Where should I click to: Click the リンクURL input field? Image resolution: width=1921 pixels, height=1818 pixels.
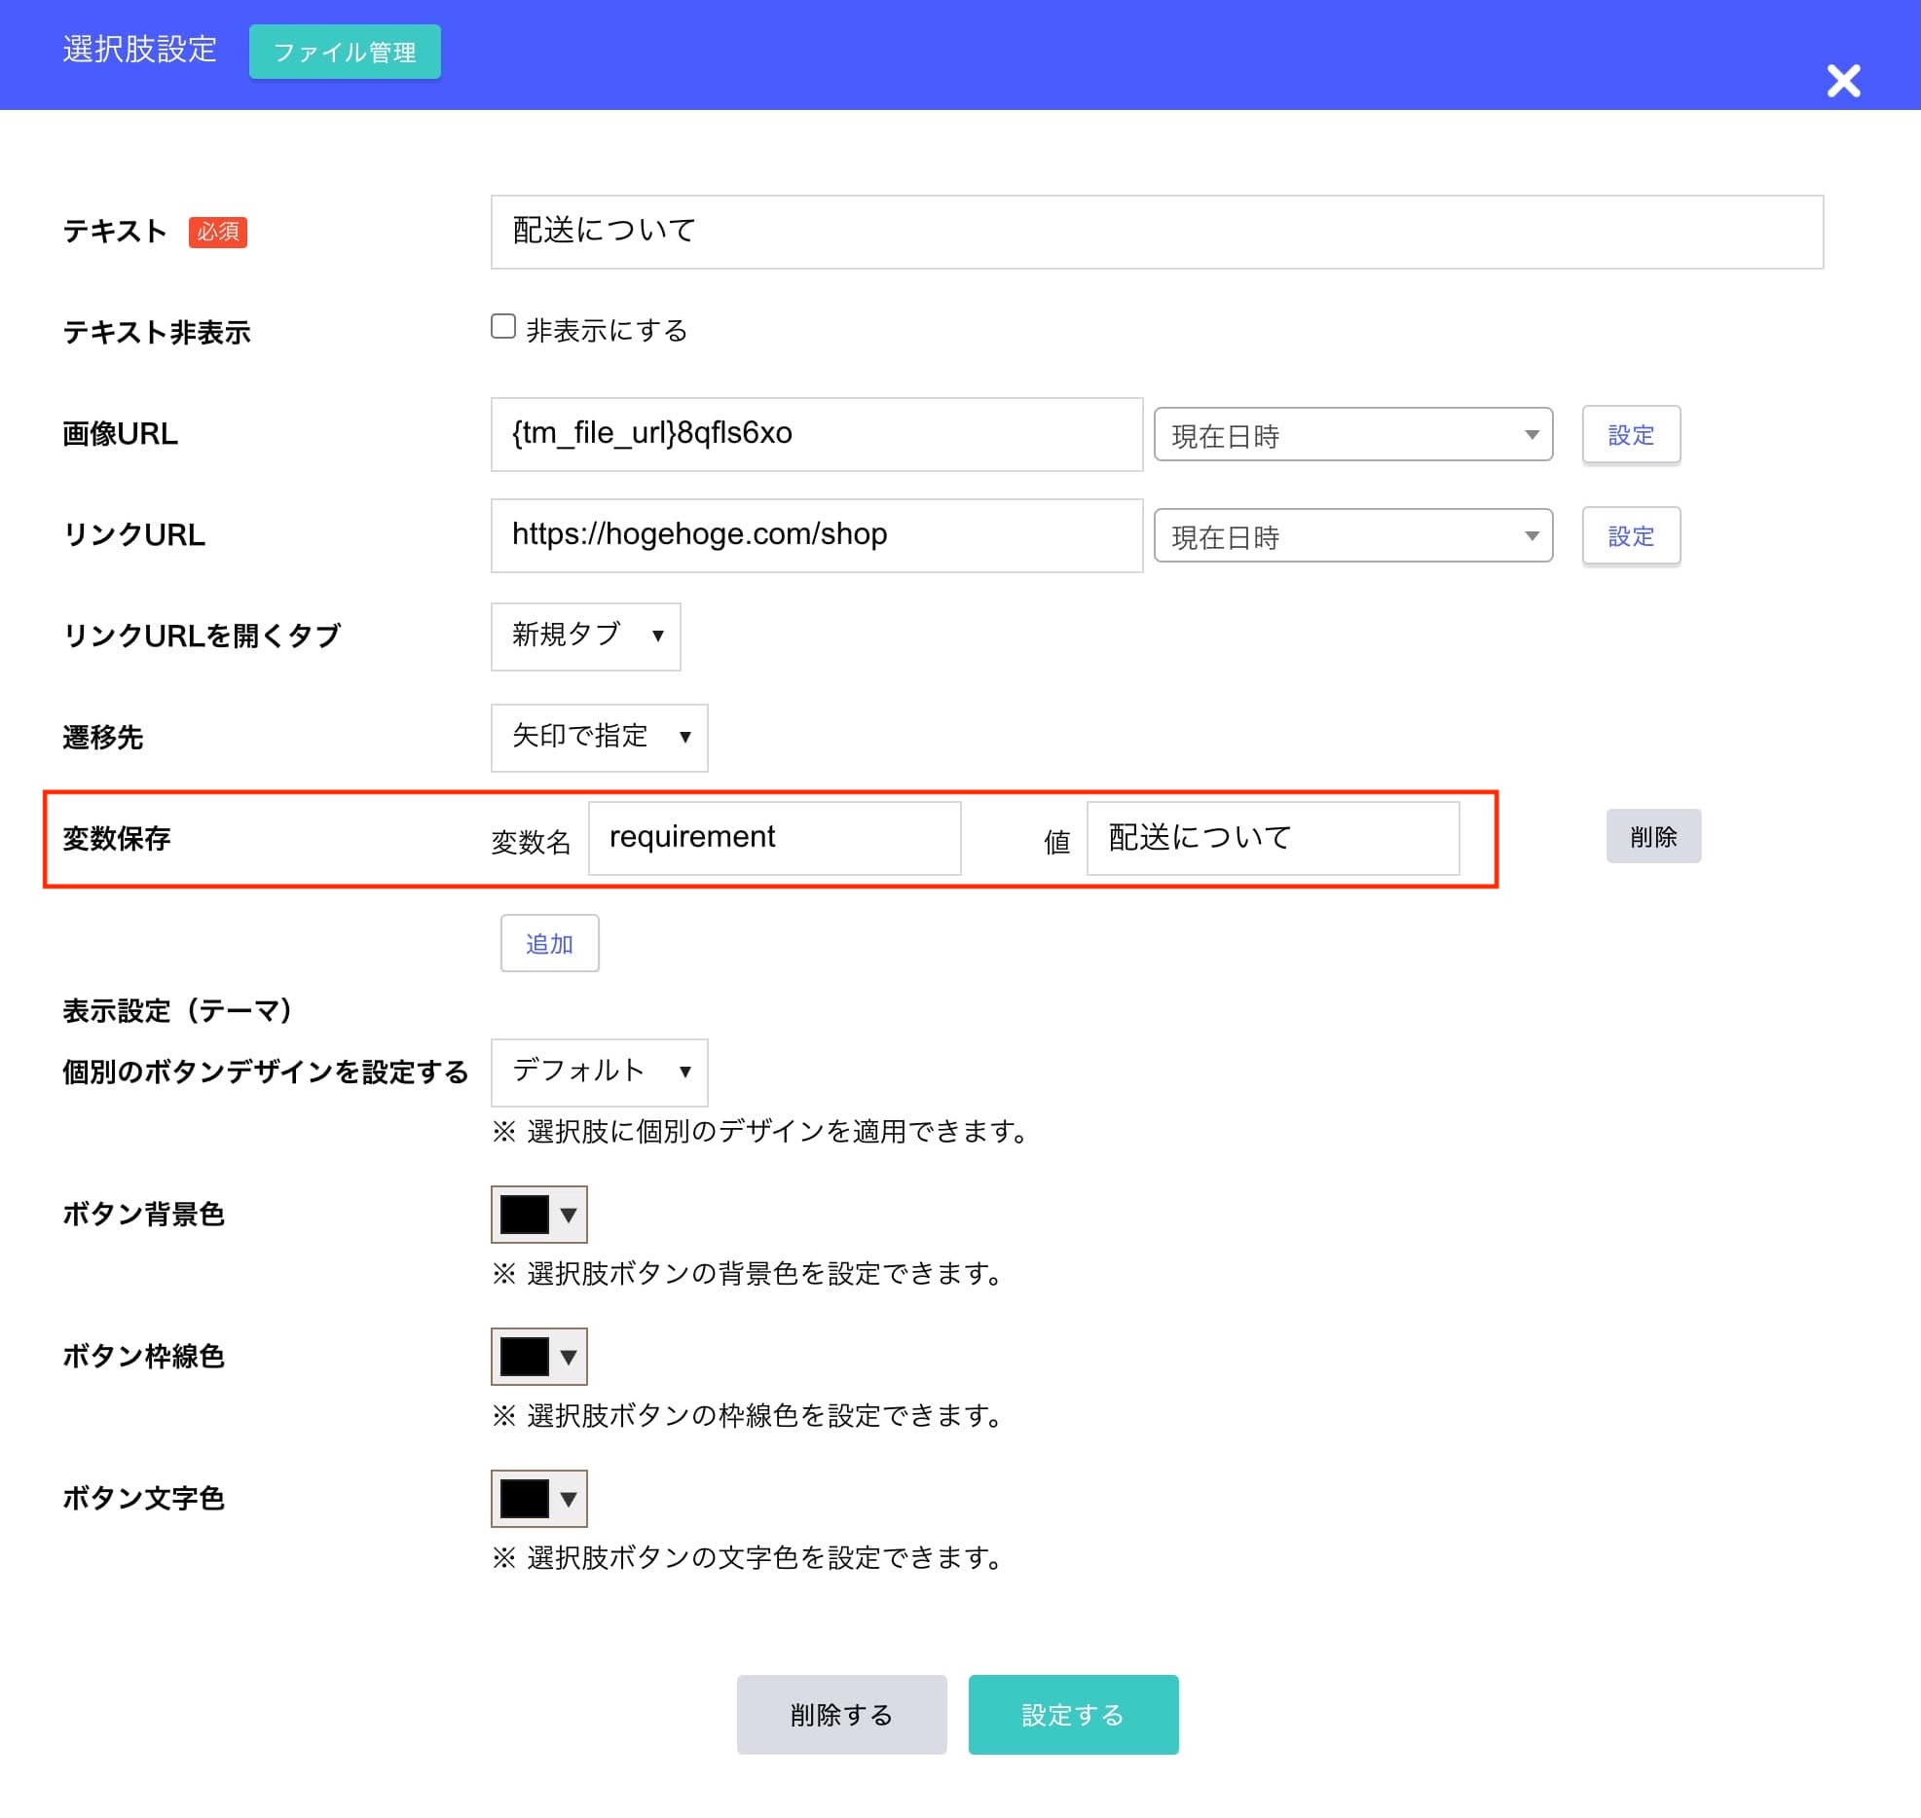point(817,535)
